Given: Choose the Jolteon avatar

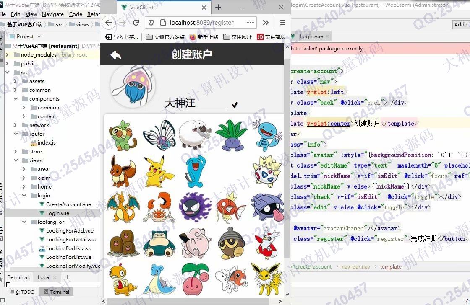Looking at the screenshot, I should pyautogui.click(x=267, y=279).
